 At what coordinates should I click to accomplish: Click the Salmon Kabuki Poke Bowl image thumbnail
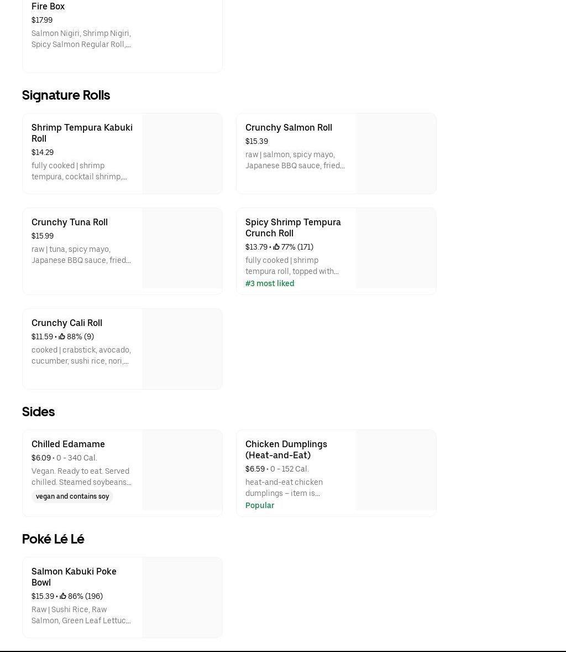pos(182,597)
